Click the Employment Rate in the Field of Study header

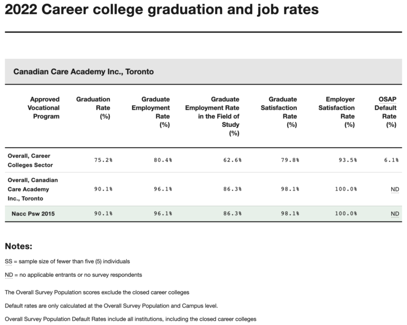pyautogui.click(x=211, y=116)
